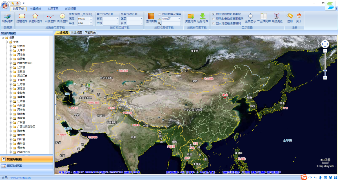Screen dimensions: 338x180
Task: Enable 显示地理经纬度格网 checkbox
Action: click(x=214, y=23)
